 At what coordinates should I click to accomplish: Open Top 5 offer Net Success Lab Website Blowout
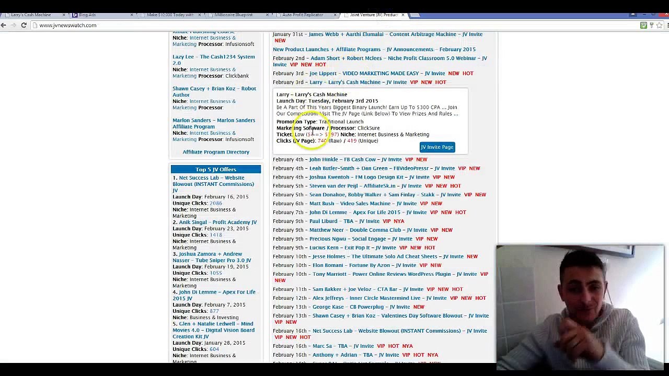pyautogui.click(x=213, y=185)
